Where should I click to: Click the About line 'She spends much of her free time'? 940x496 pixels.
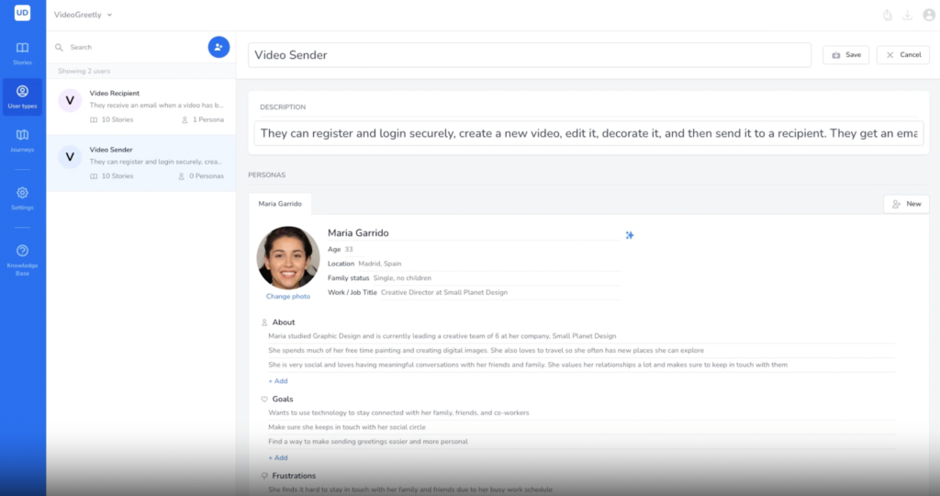581,351
